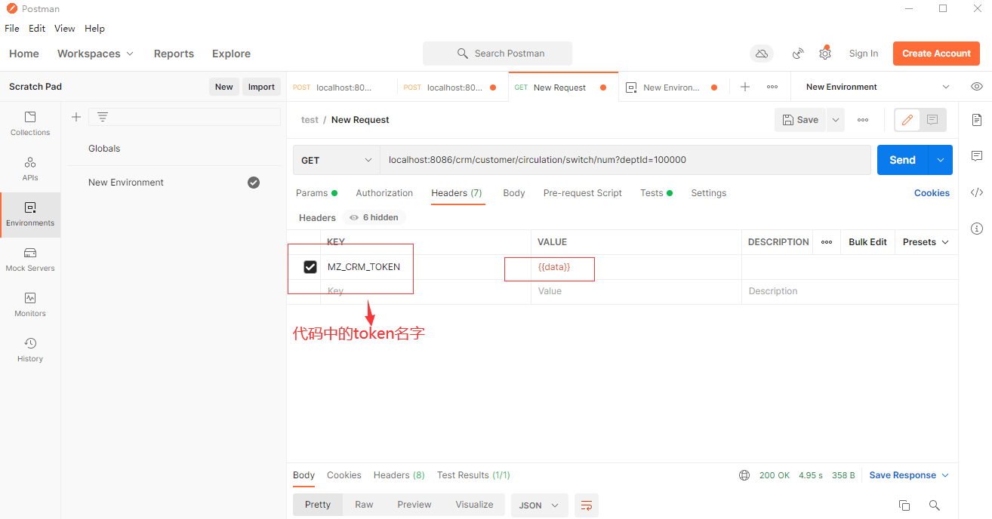This screenshot has width=992, height=519.
Task: Open headers table column options ellipsis
Action: [827, 242]
